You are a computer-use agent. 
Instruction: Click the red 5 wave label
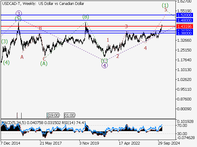coord(166,10)
